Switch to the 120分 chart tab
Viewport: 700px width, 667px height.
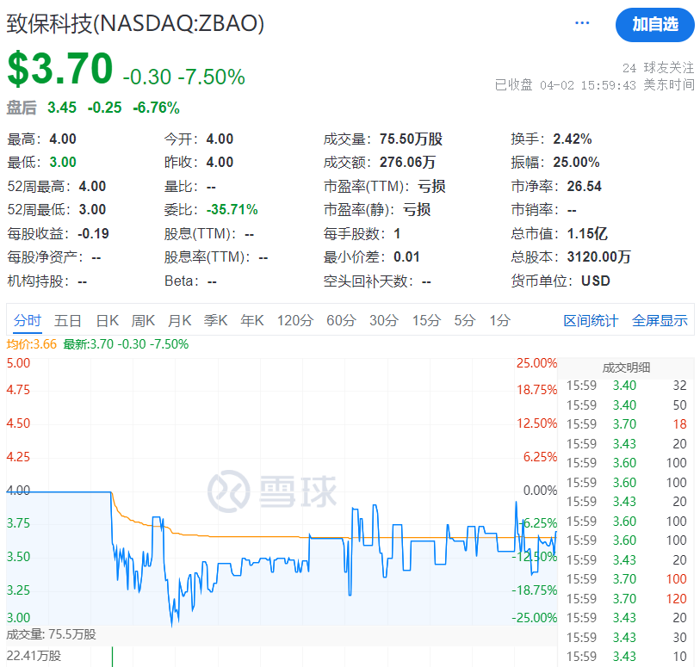pos(295,321)
